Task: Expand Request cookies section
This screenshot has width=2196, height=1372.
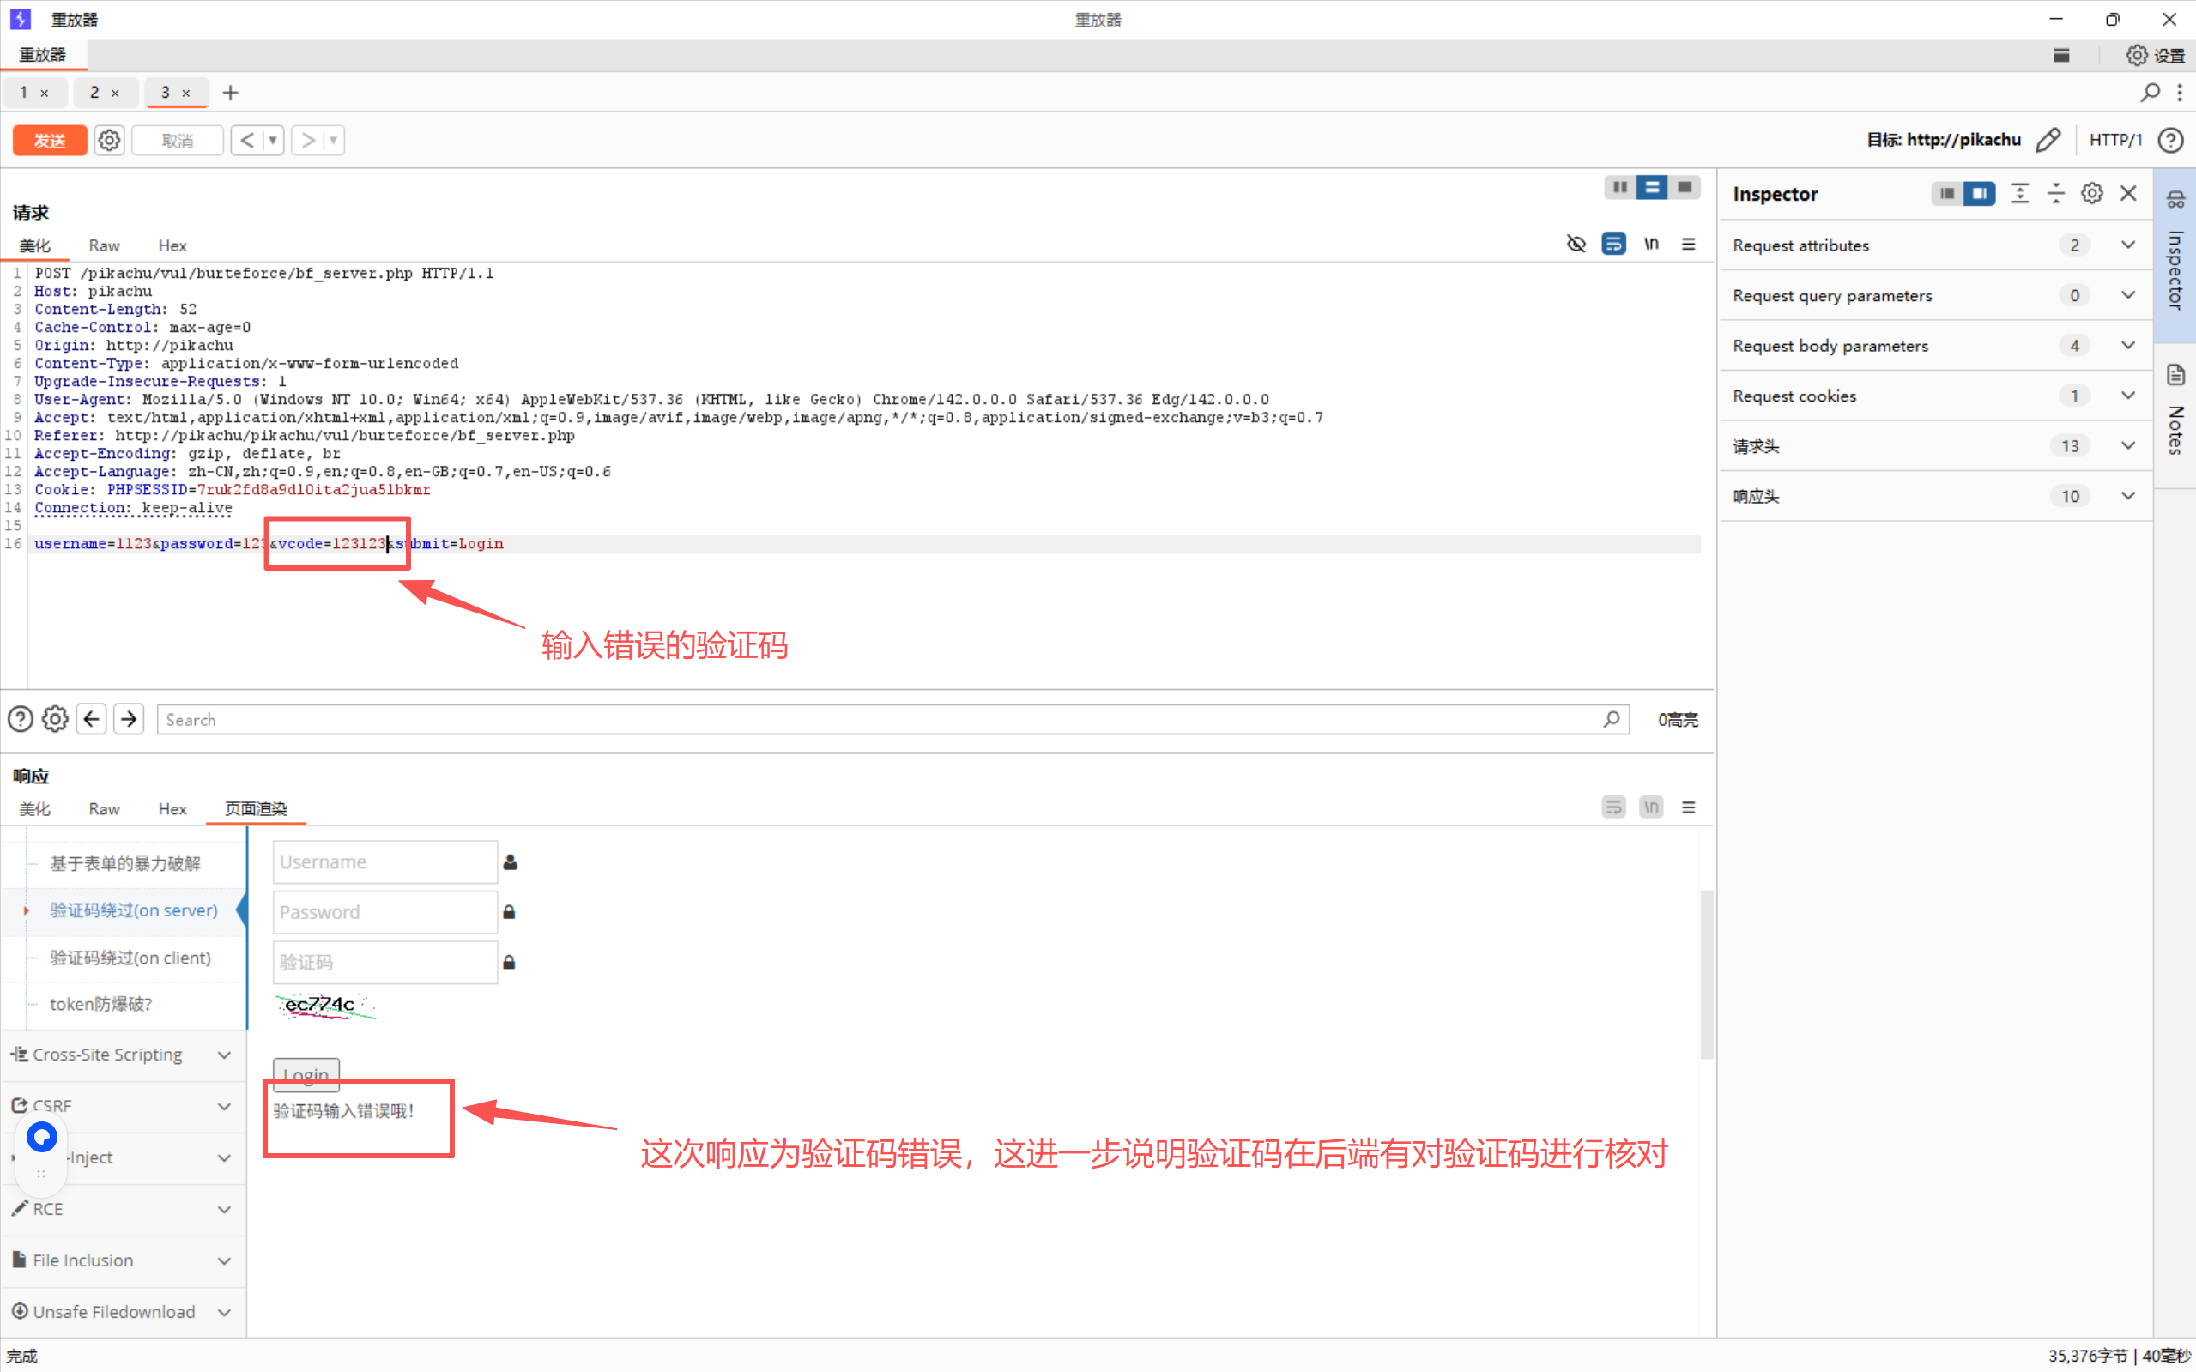Action: [2128, 396]
